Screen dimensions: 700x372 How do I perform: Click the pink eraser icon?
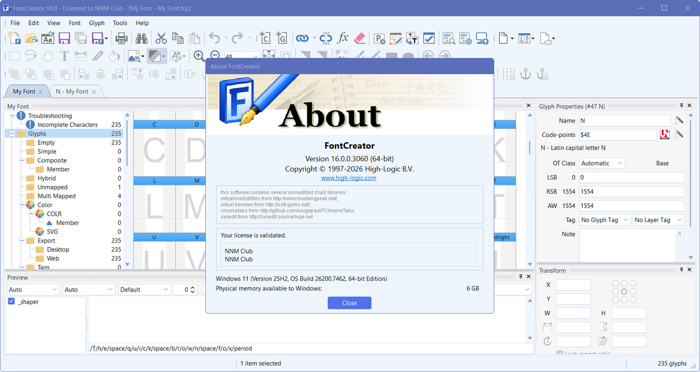359,38
